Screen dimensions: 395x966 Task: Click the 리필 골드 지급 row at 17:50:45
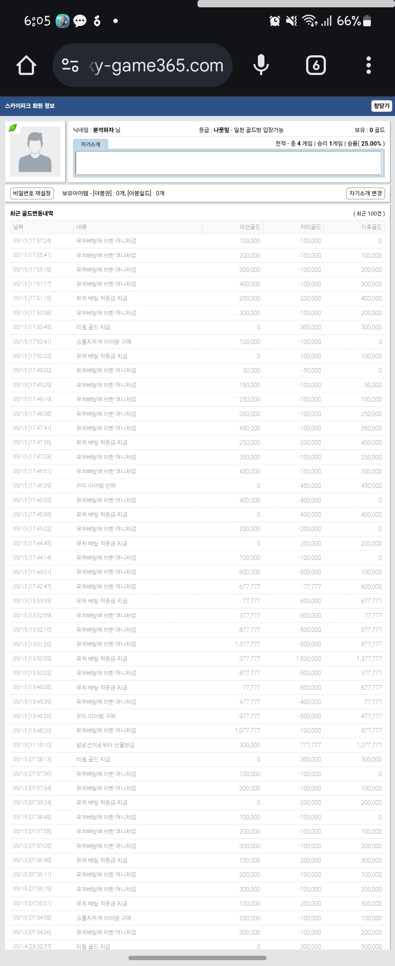coord(197,327)
